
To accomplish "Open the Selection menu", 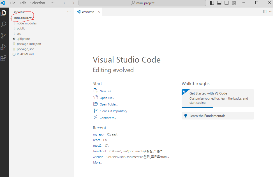I will pos(38,3).
